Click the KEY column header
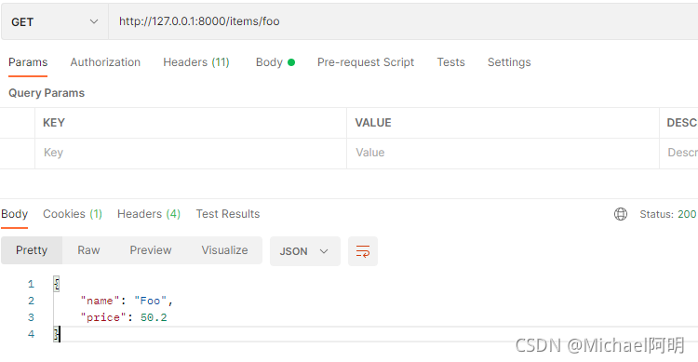This screenshot has width=698, height=362. point(54,123)
